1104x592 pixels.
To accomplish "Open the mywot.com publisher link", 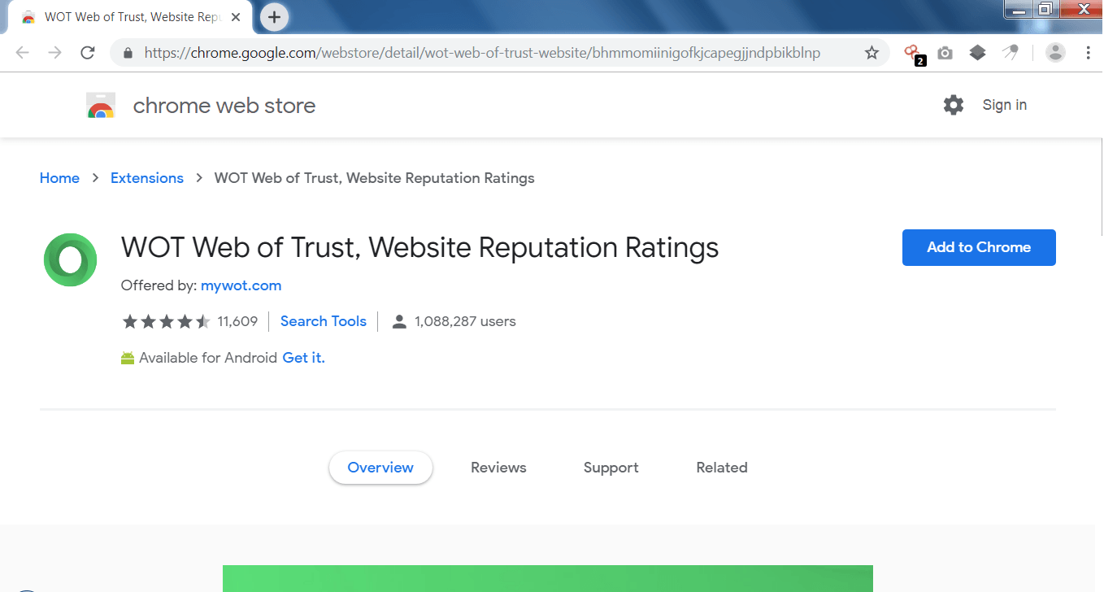I will (241, 285).
